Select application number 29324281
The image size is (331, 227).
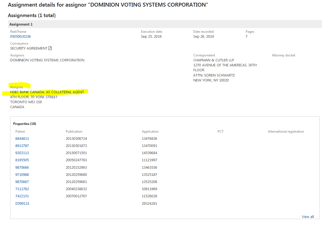pos(150,204)
